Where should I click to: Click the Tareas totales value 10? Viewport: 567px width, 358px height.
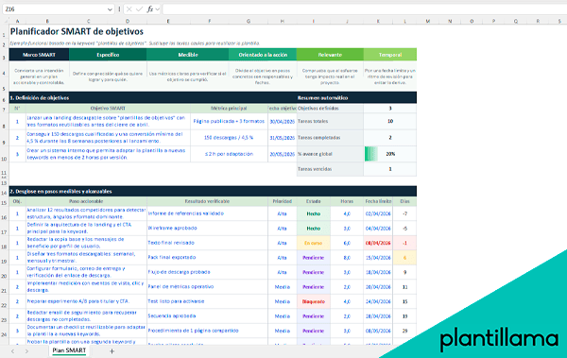pyautogui.click(x=390, y=121)
